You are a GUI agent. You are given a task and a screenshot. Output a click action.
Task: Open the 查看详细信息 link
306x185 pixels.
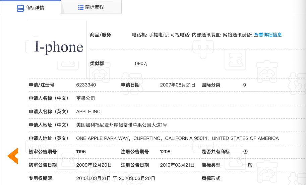268,35
